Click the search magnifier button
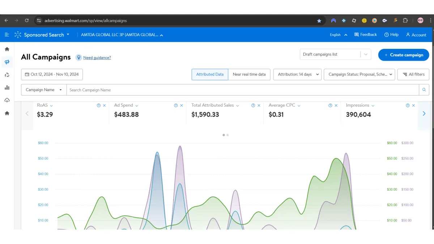This screenshot has height=244, width=434. pyautogui.click(x=424, y=90)
